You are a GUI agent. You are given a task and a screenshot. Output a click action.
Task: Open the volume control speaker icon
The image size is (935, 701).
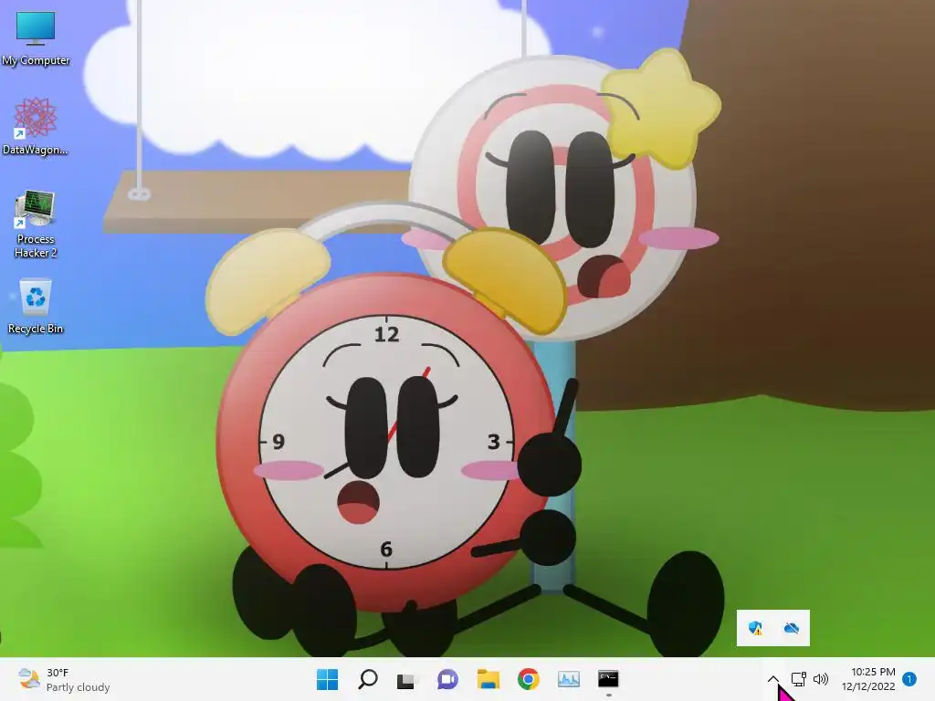tap(821, 679)
